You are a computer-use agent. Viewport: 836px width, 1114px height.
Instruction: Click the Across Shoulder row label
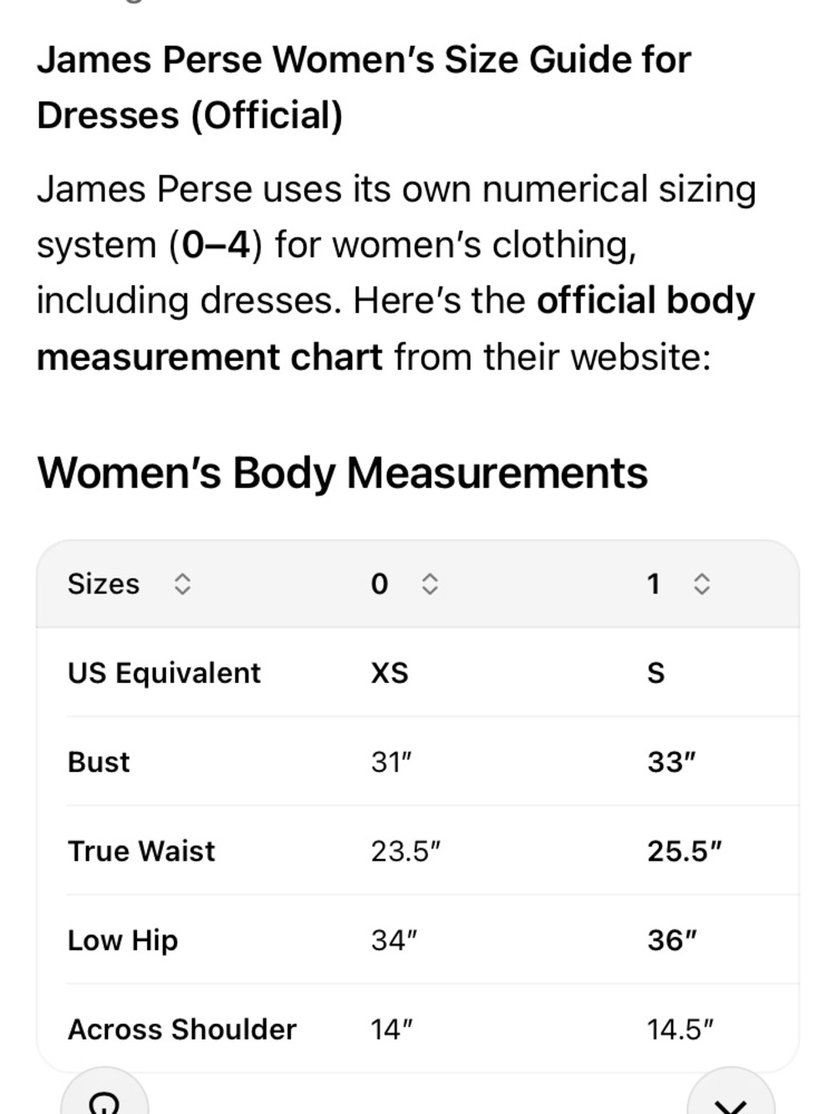coord(182,1030)
